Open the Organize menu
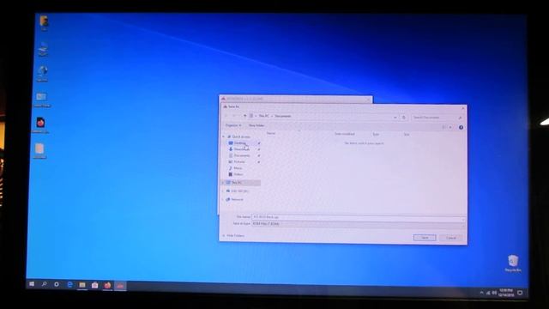This screenshot has height=309, width=549. click(233, 125)
